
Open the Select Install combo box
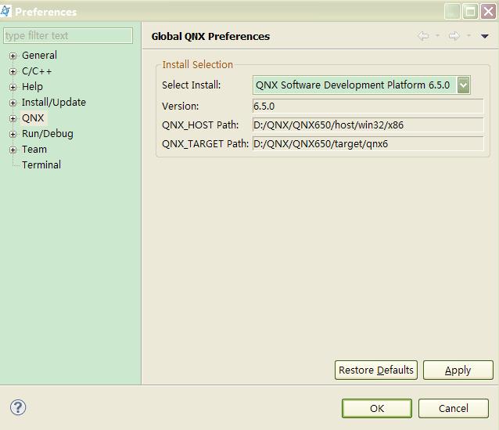click(x=463, y=85)
